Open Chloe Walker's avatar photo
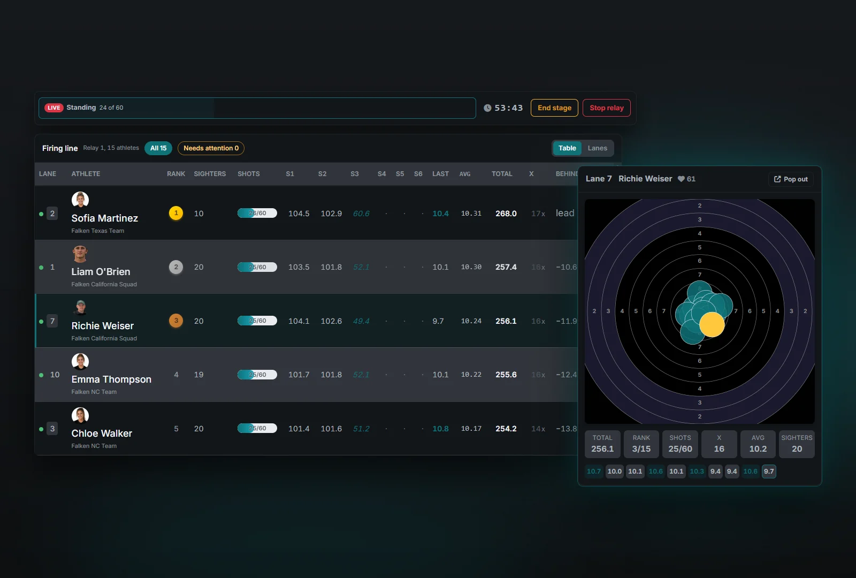This screenshot has height=578, width=856. coord(80,415)
